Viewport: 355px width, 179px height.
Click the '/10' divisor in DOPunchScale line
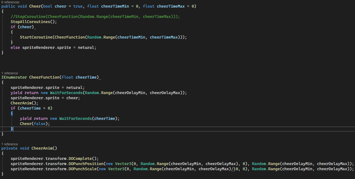click(235, 169)
